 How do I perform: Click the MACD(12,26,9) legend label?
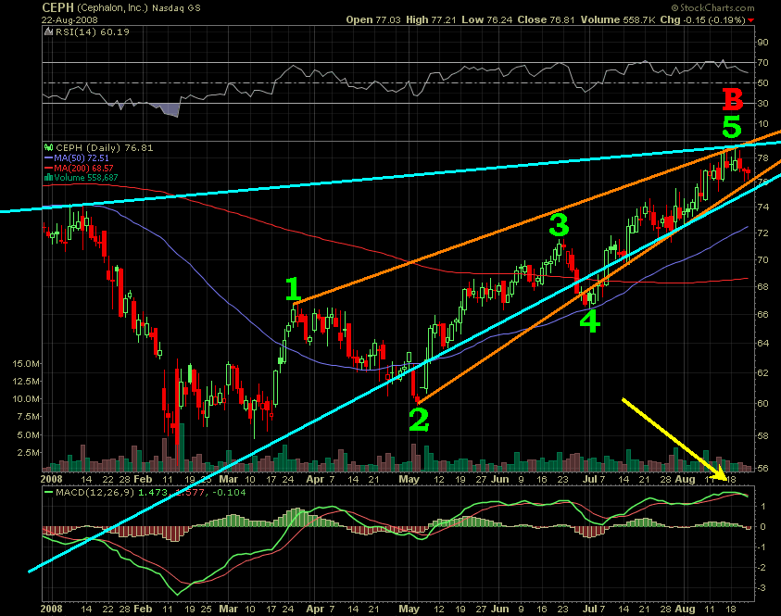pyautogui.click(x=95, y=493)
